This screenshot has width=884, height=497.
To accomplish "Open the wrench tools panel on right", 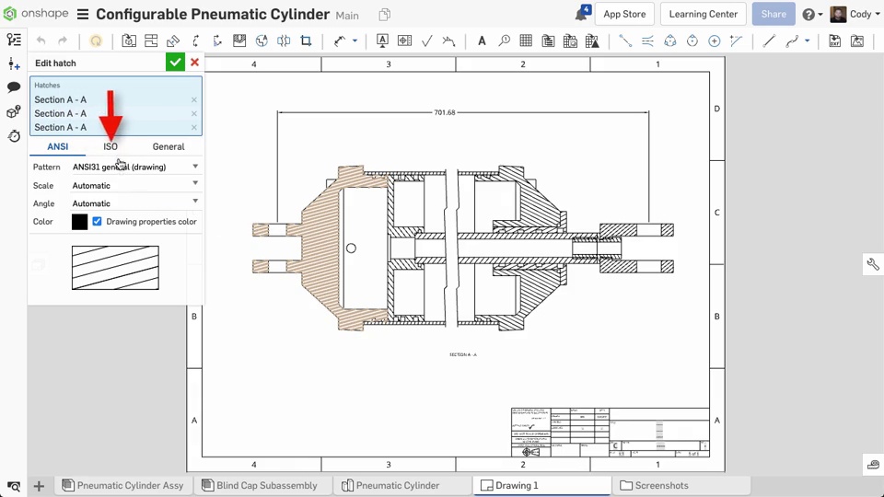I will [872, 264].
